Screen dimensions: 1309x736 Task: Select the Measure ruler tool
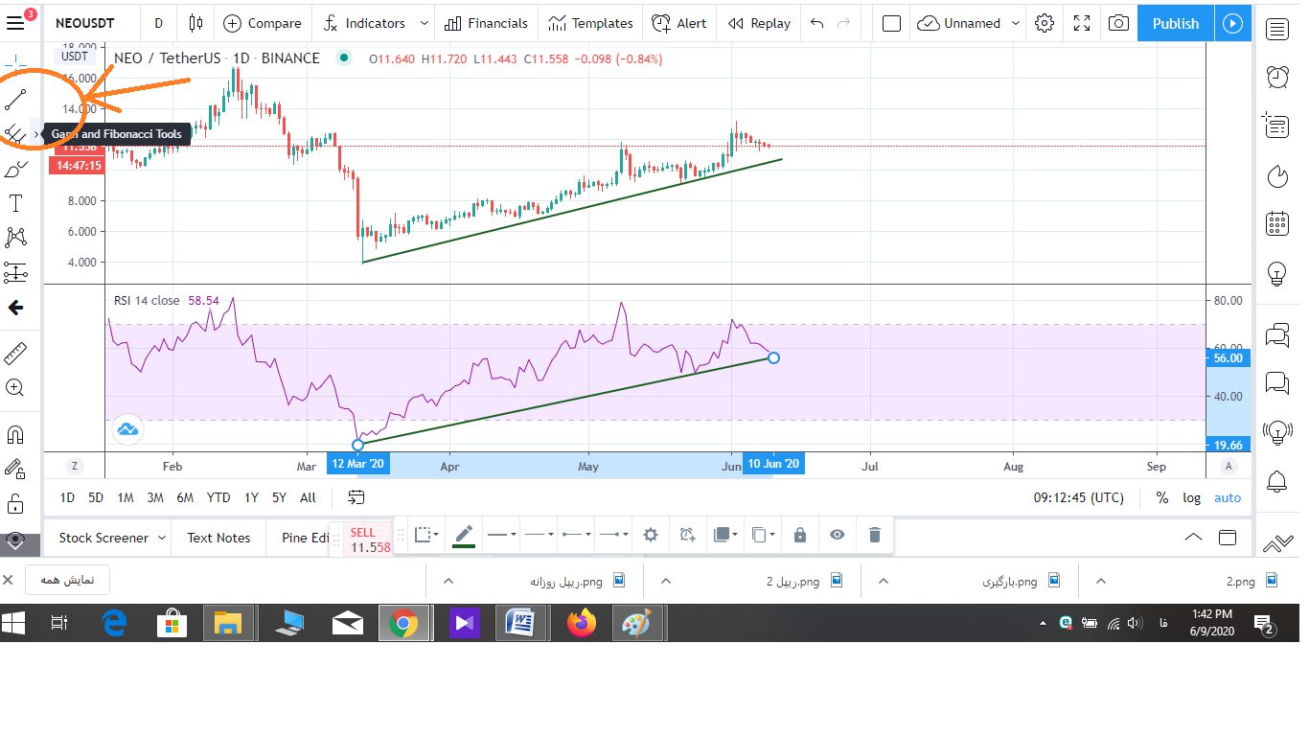[15, 354]
